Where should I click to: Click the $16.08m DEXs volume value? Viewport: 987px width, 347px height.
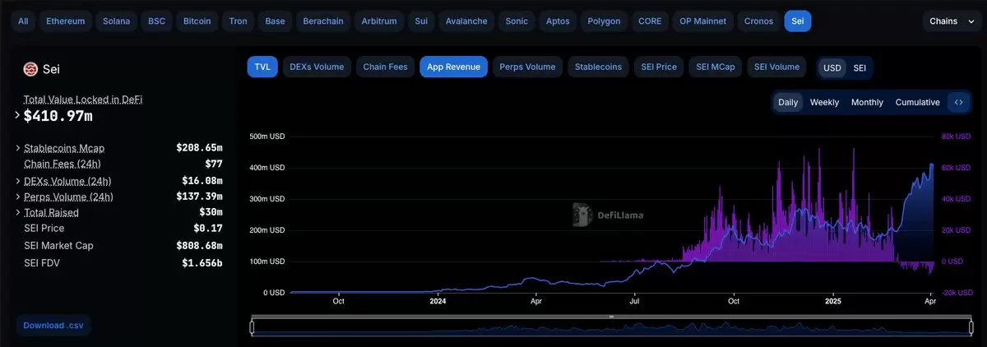coord(202,180)
